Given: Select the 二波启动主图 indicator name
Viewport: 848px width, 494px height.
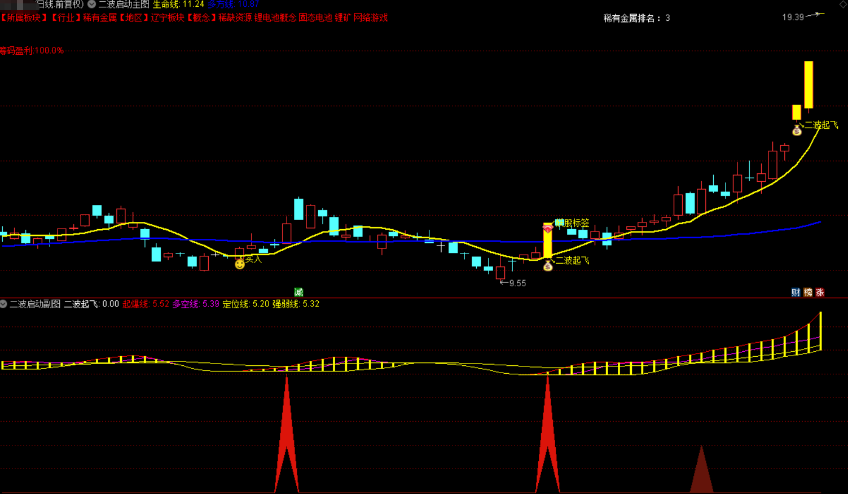Looking at the screenshot, I should pos(124,4).
